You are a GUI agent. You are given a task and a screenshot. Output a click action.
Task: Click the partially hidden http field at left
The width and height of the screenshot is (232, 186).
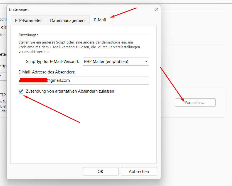point(3,66)
